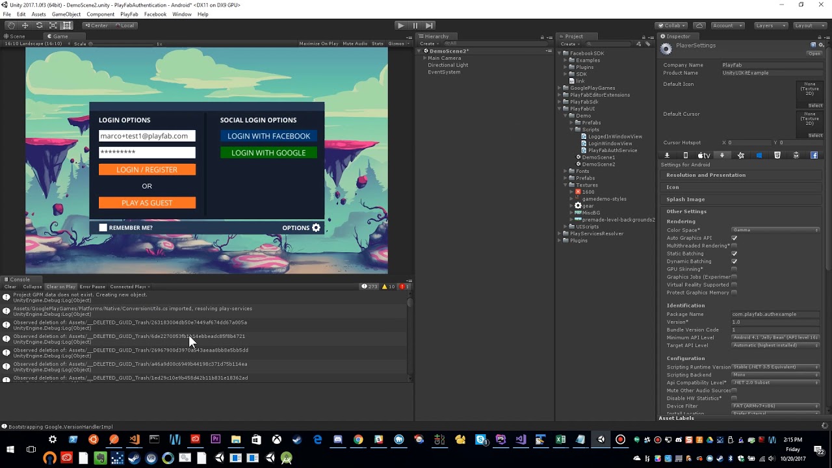Enable GPU Skinning checkbox
Viewport: 832px width, 468px height.
click(x=734, y=269)
